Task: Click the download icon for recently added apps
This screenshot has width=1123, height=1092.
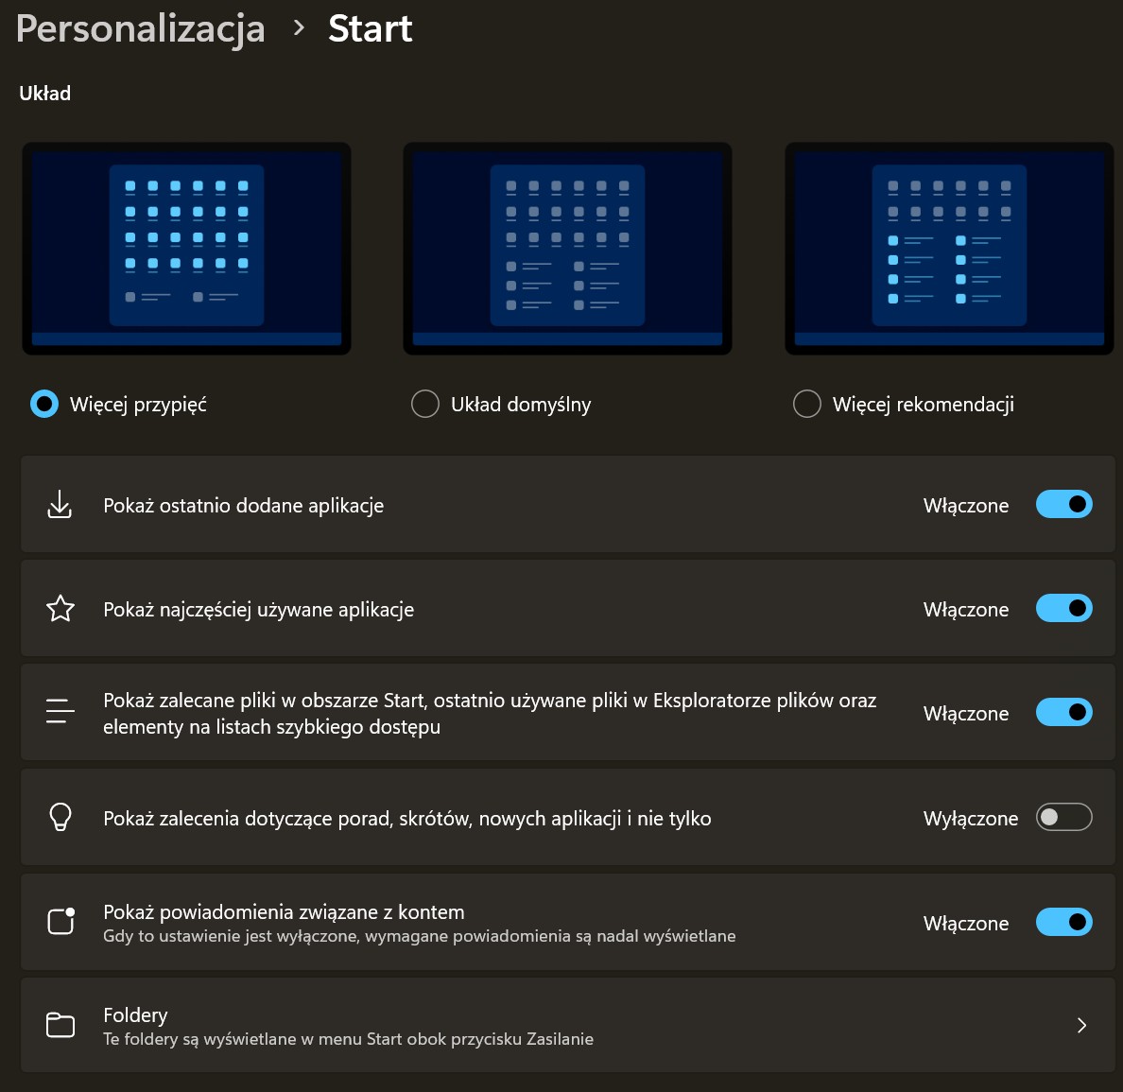Action: click(60, 505)
